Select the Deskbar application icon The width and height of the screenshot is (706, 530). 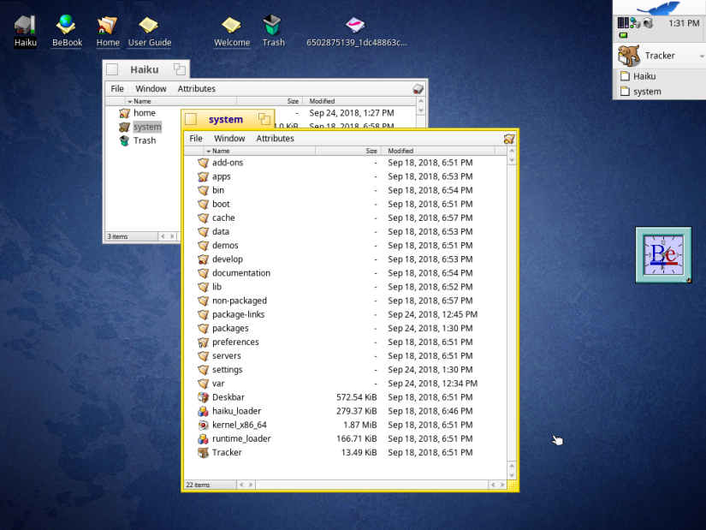click(204, 397)
